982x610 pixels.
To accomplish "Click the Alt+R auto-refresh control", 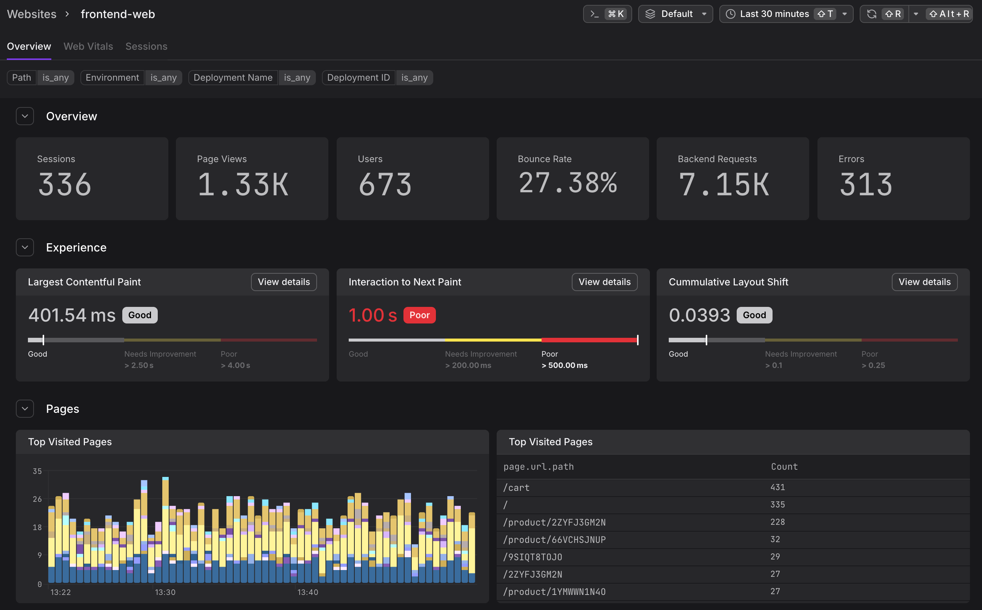I will (x=948, y=13).
